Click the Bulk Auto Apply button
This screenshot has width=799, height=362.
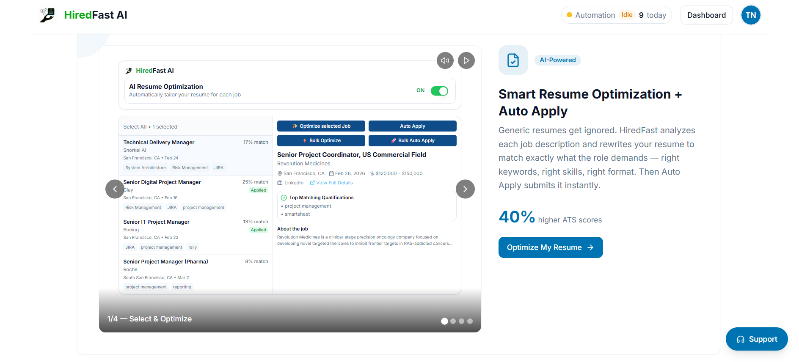click(x=413, y=140)
